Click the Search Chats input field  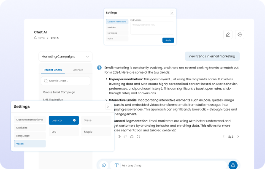[x=65, y=80]
